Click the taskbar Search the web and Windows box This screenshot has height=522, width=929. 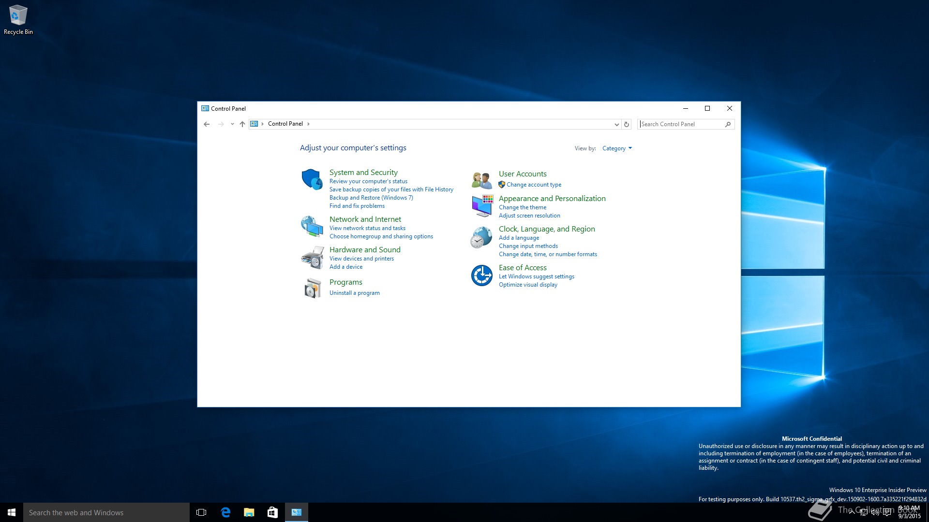pyautogui.click(x=106, y=512)
